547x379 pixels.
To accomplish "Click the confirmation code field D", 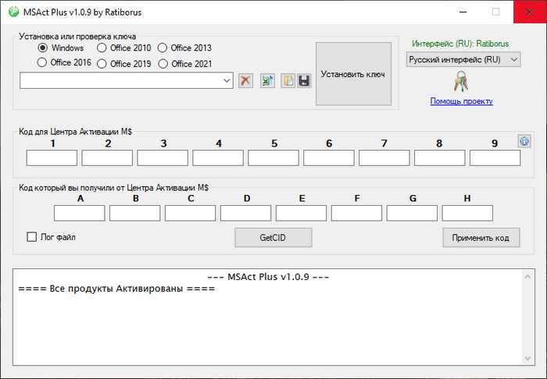I will (245, 214).
